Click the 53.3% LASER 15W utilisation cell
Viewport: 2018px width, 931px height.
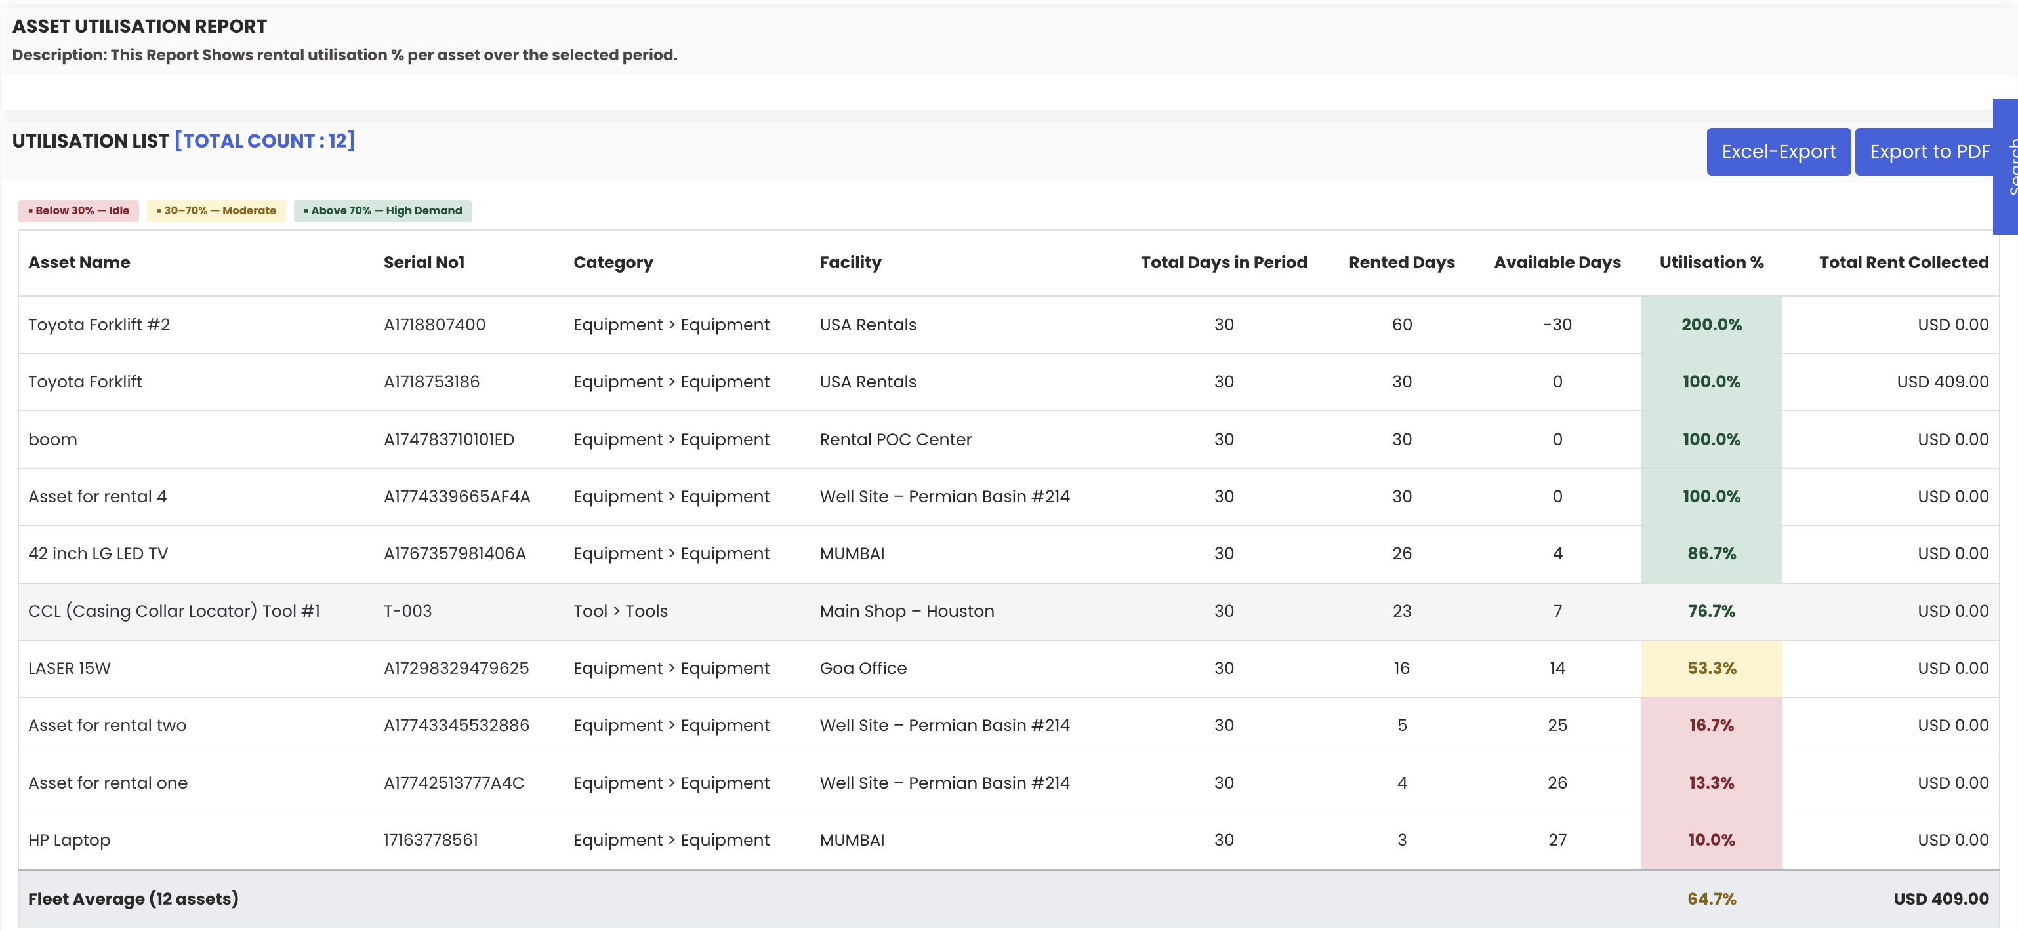[1711, 669]
